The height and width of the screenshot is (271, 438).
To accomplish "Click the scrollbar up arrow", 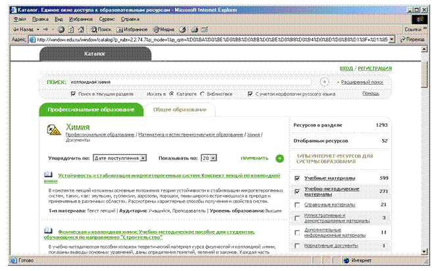I will pos(424,49).
